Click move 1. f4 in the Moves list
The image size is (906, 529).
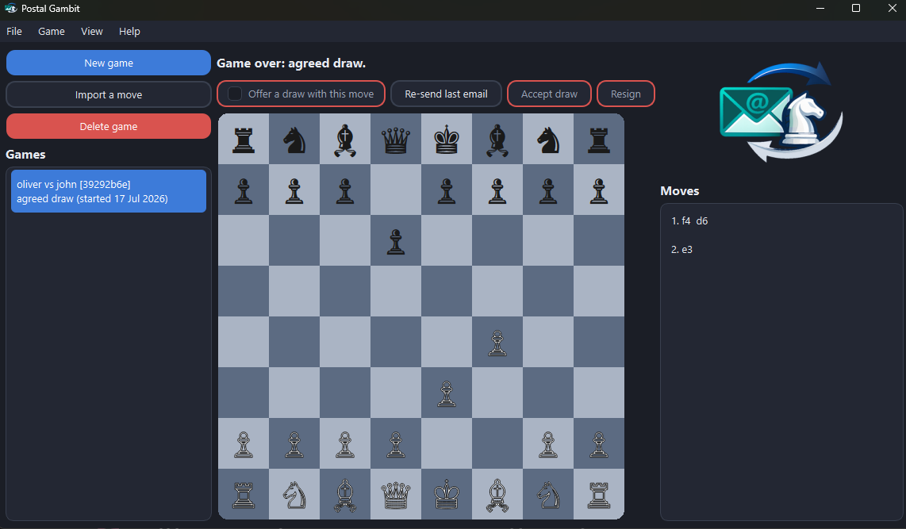tap(681, 220)
